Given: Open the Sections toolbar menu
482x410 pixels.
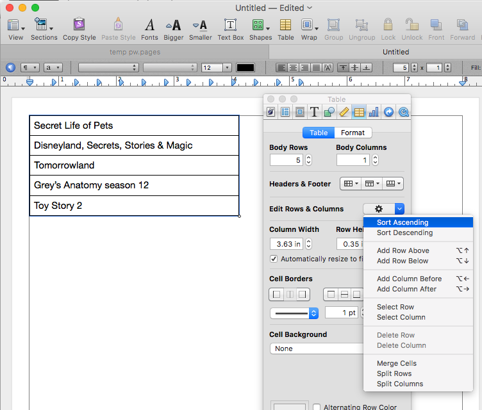Looking at the screenshot, I should click(44, 29).
